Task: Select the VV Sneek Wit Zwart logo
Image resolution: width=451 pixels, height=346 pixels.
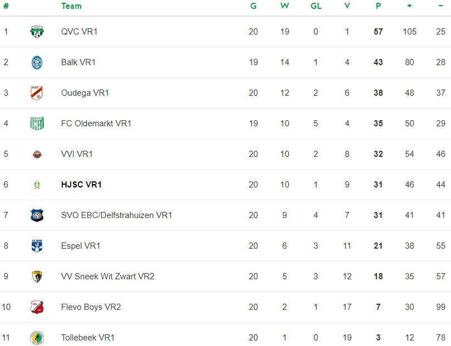Action: [x=37, y=276]
